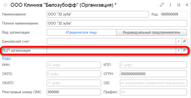Edit the Полное наименование field

point(117,23)
